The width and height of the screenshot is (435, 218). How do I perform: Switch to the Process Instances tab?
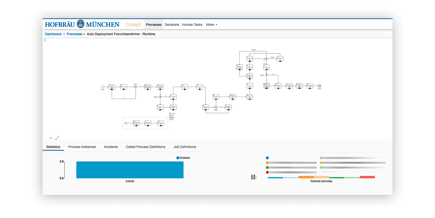(x=82, y=147)
